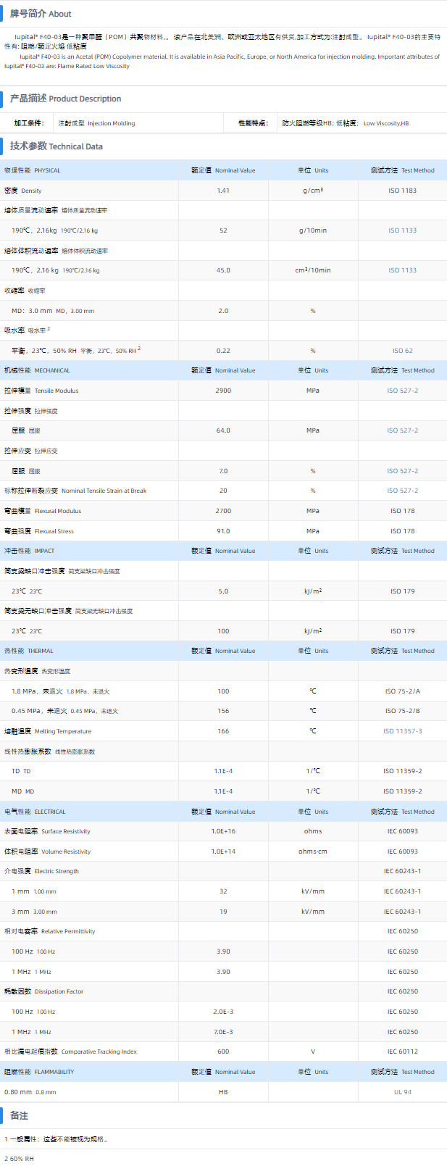Screen dimensions: 447x1166
Task: Click the ISO 75-2/A test method
Action: click(x=402, y=691)
